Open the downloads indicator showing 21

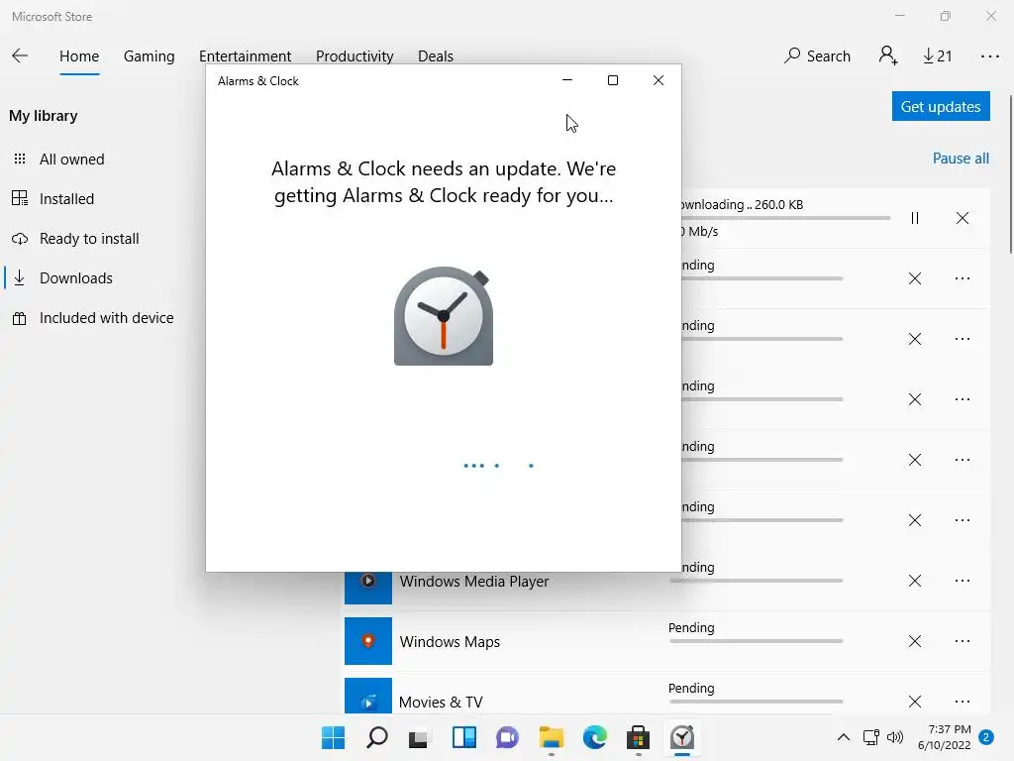[x=937, y=56]
